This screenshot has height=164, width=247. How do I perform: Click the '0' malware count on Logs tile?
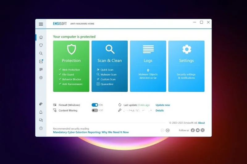coord(148,70)
